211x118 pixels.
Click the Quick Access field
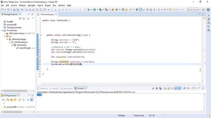[193, 10]
